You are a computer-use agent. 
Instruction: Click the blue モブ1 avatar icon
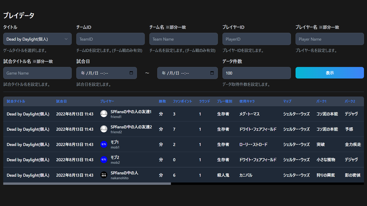(x=104, y=144)
